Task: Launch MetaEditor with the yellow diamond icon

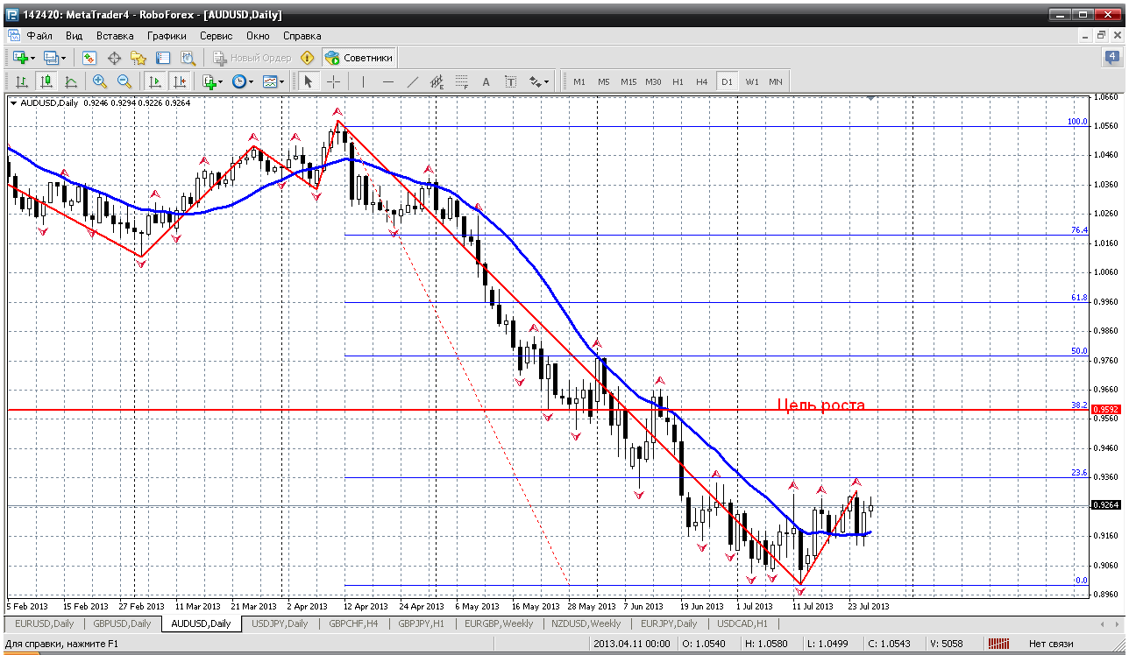Action: pyautogui.click(x=307, y=58)
